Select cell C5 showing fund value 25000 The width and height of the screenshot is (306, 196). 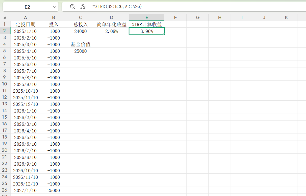[x=80, y=51]
